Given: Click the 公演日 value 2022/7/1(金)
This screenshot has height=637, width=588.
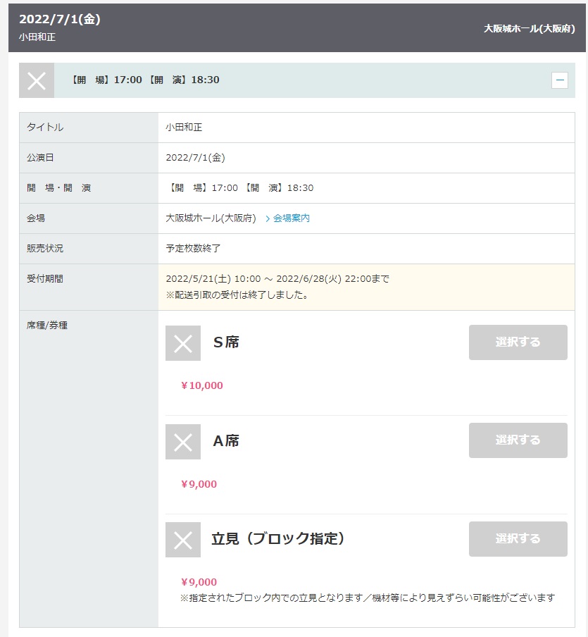Looking at the screenshot, I should click(195, 158).
